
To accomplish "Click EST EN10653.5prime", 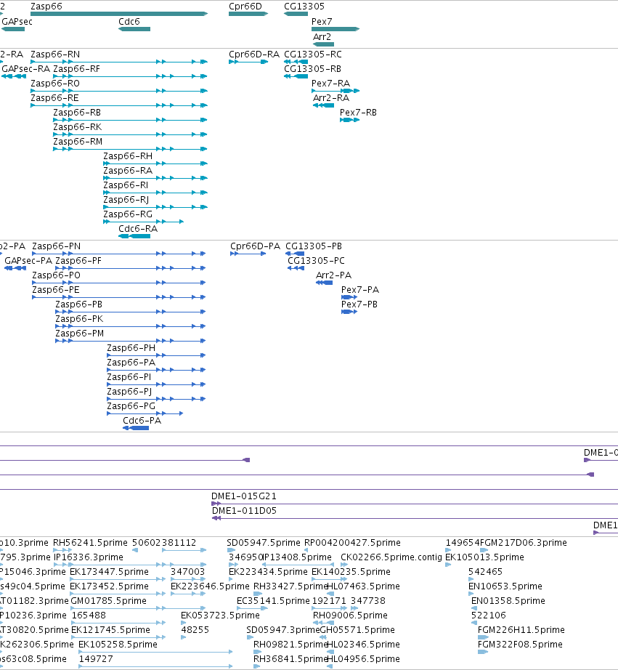I will click(x=505, y=586).
